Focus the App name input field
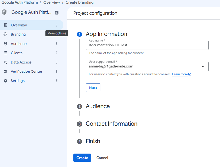This screenshot has height=167, width=220. click(x=147, y=45)
